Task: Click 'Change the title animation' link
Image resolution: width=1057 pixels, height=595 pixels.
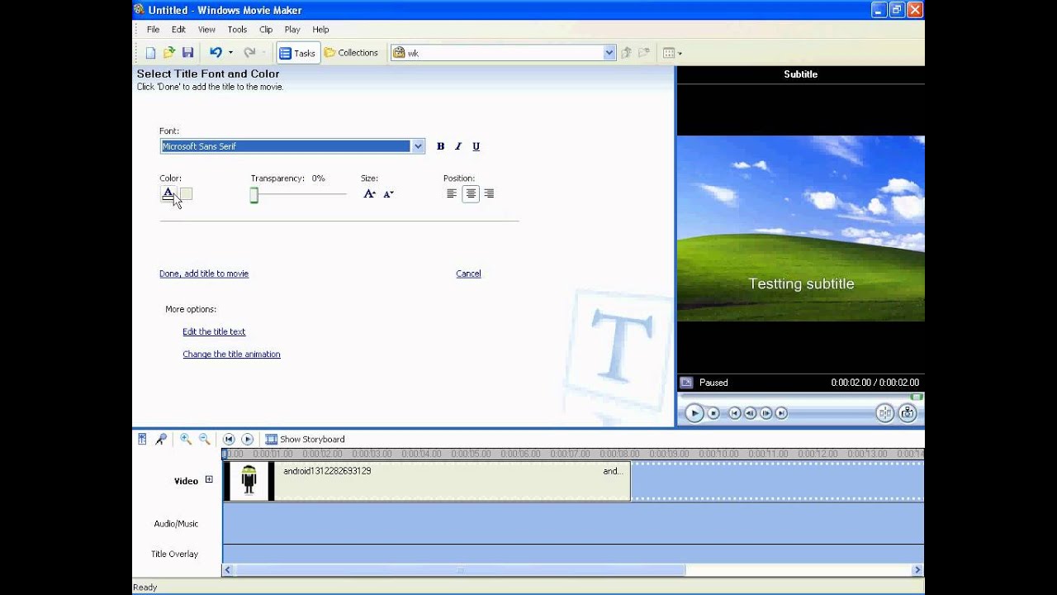Action: (231, 354)
